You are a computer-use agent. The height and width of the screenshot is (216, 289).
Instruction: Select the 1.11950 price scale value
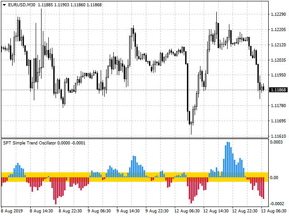pyautogui.click(x=279, y=75)
